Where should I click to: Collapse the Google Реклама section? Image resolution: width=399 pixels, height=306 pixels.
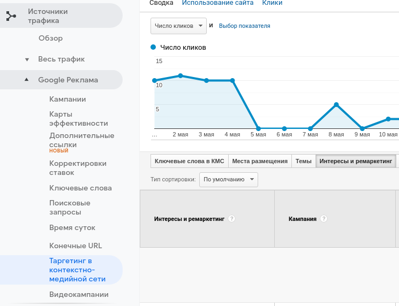[27, 80]
